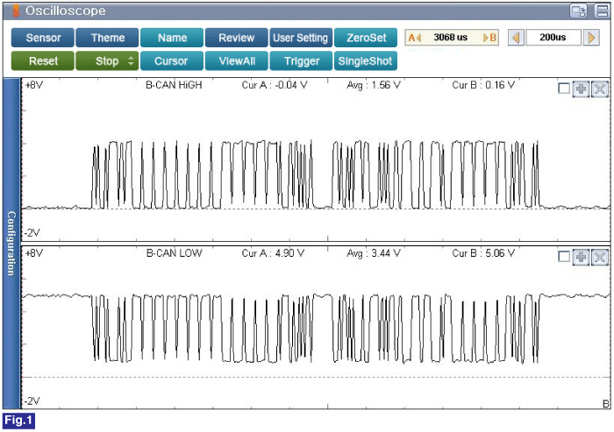This screenshot has height=432, width=614.
Task: Click the Cur A : 4.90 V reading
Action: (x=273, y=253)
